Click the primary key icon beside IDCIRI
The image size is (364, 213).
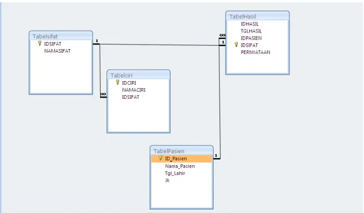(x=117, y=82)
